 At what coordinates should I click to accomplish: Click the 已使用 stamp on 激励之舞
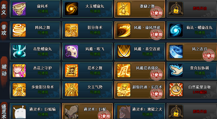[x=156, y=13]
